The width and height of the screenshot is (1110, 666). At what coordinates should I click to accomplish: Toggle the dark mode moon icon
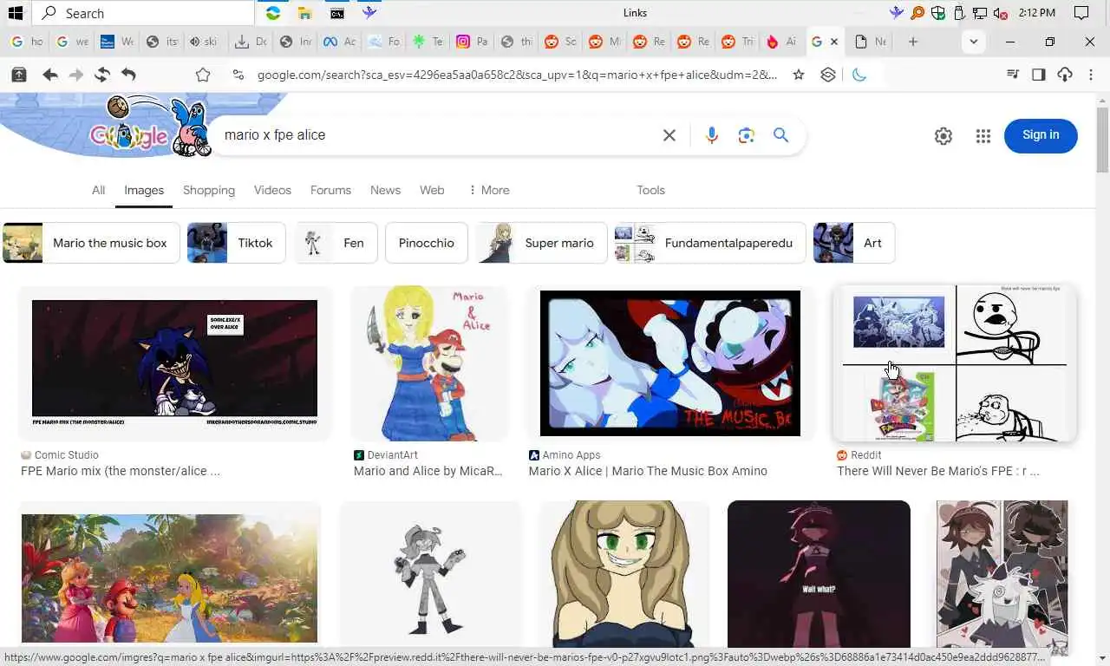pos(859,75)
